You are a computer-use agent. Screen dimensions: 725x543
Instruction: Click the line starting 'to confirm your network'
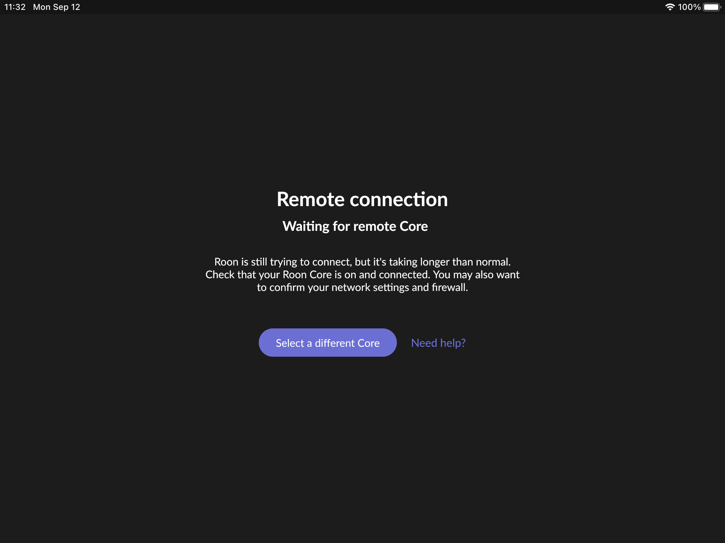click(362, 287)
